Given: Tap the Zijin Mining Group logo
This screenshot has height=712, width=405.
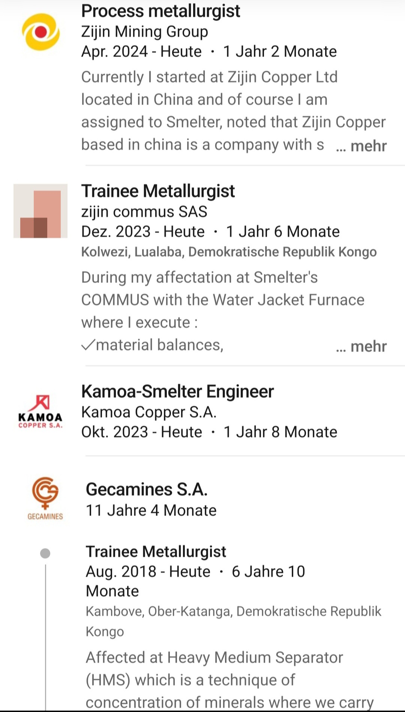Looking at the screenshot, I should click(x=40, y=32).
